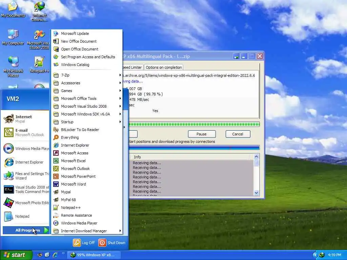Launch BitLocker To Go Reader
This screenshot has height=260, width=347.
click(87, 130)
